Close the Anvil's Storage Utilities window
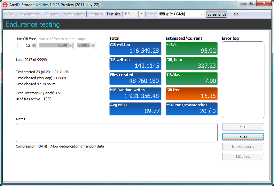Viewport: 274px width, 186px height. 264,3
